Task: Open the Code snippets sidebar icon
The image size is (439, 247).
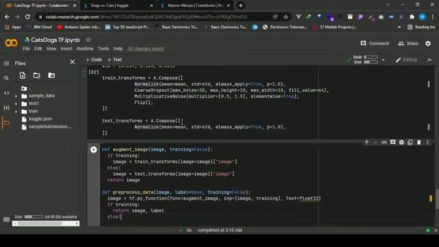Action: tap(6, 93)
